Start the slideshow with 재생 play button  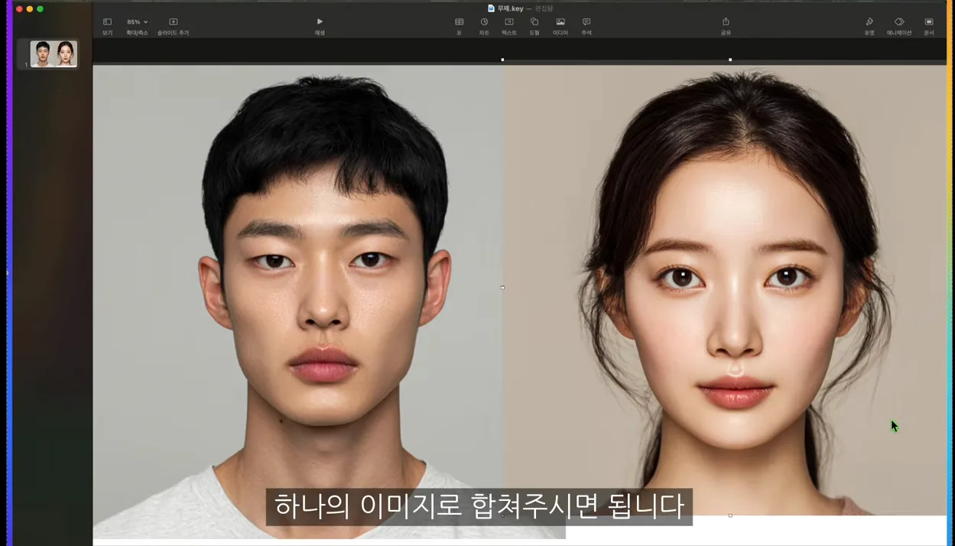click(x=320, y=26)
